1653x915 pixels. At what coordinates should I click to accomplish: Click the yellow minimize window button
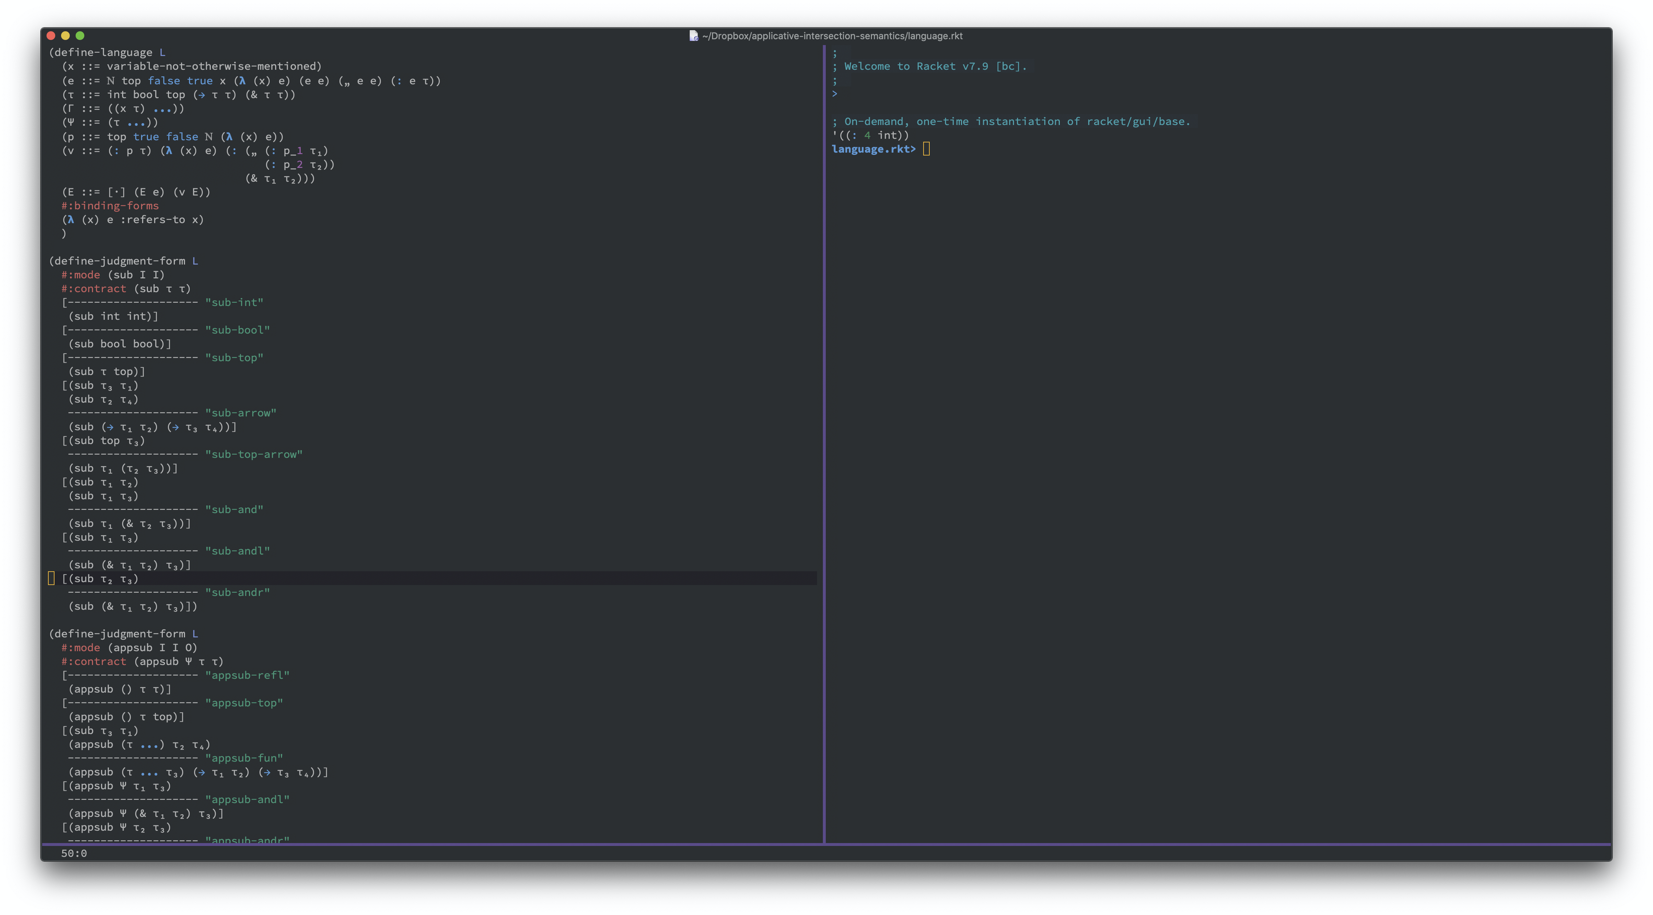click(x=65, y=36)
